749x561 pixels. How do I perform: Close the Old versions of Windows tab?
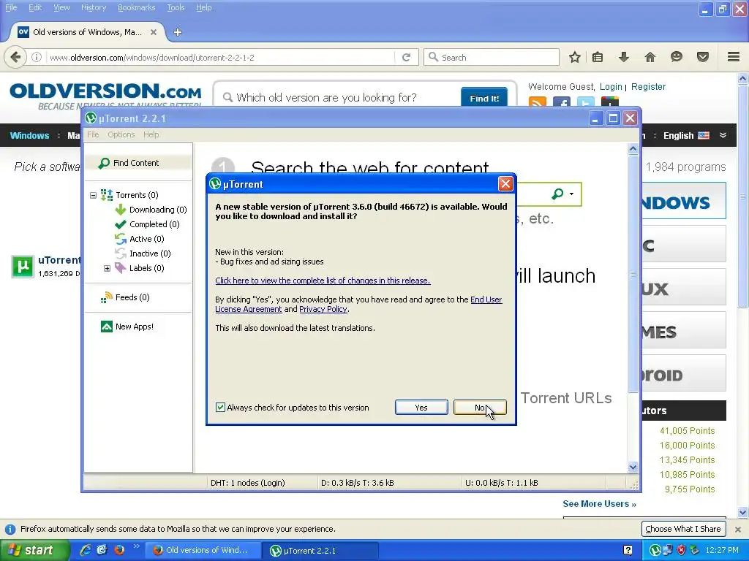(x=154, y=32)
